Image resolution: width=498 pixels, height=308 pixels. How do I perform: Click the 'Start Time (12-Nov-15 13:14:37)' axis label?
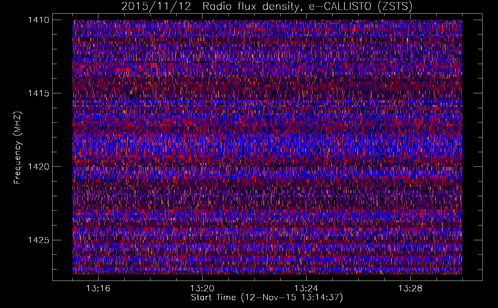(x=267, y=298)
